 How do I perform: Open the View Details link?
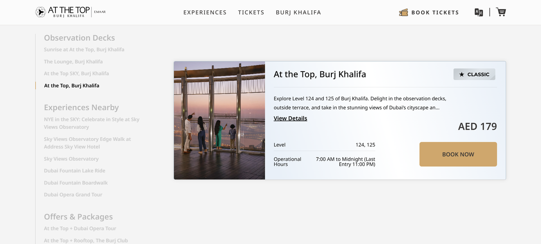click(x=290, y=118)
